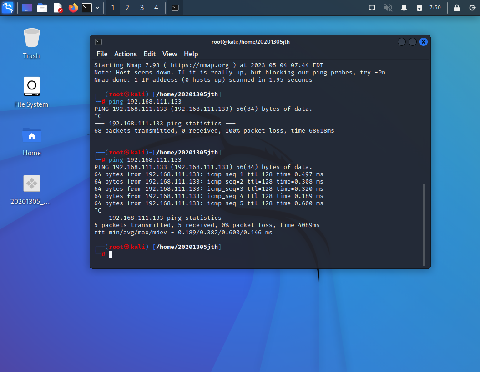Viewport: 480px width, 372px height.
Task: Click the rtt min/avg/max/mdev line
Action: tap(183, 232)
